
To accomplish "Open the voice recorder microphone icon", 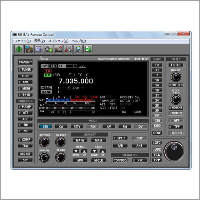I will coord(49,49).
